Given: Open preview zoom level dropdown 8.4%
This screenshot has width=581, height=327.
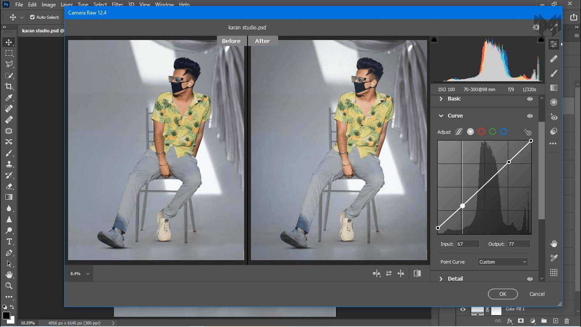Looking at the screenshot, I should [80, 274].
